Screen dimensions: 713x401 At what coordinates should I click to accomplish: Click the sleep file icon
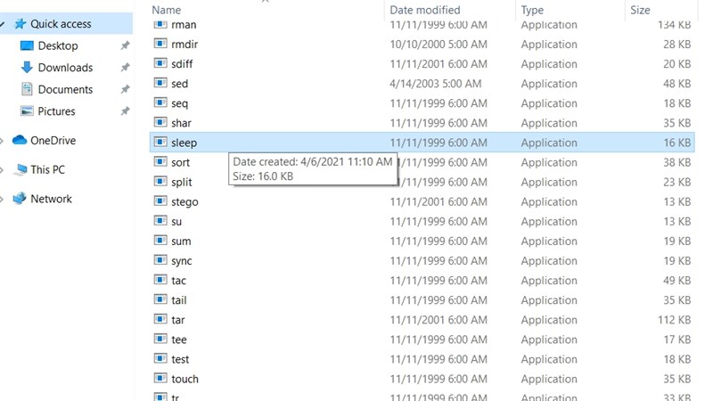tap(160, 142)
